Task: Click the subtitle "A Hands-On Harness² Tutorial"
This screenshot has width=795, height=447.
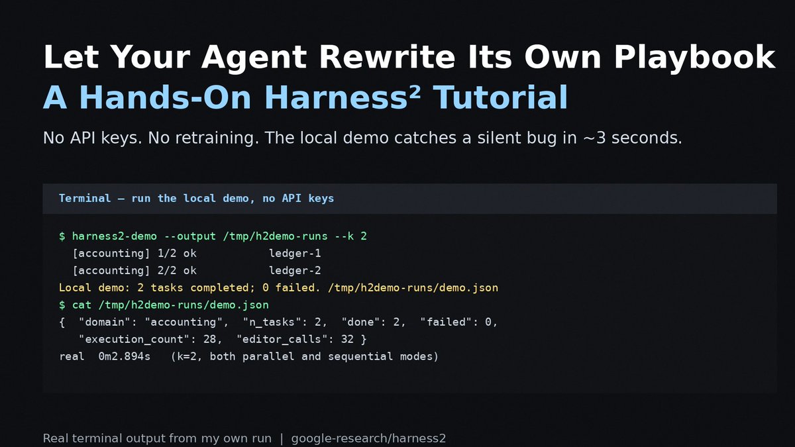Action: [x=305, y=98]
